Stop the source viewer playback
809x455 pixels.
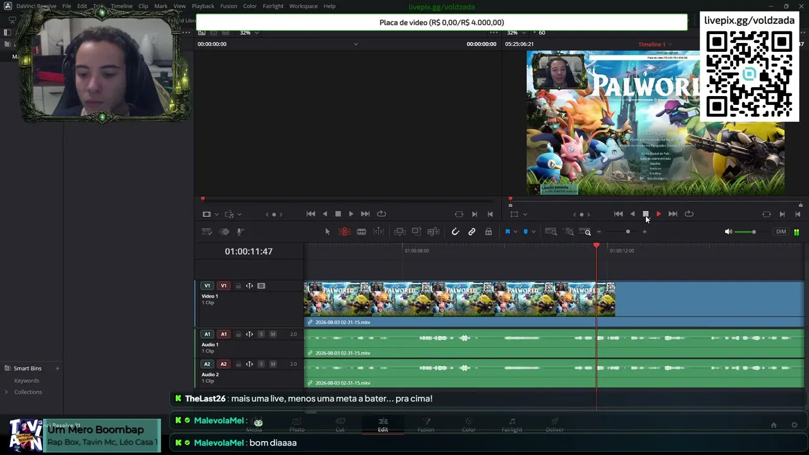coord(338,214)
